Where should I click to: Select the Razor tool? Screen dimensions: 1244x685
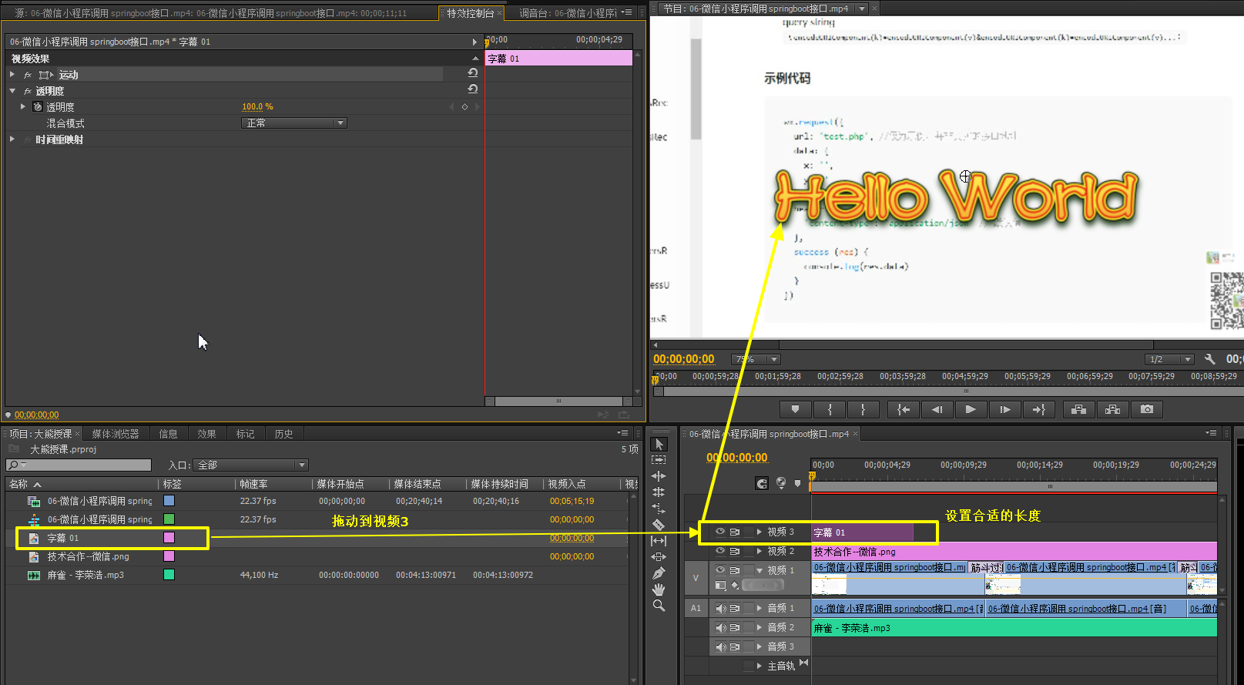659,524
